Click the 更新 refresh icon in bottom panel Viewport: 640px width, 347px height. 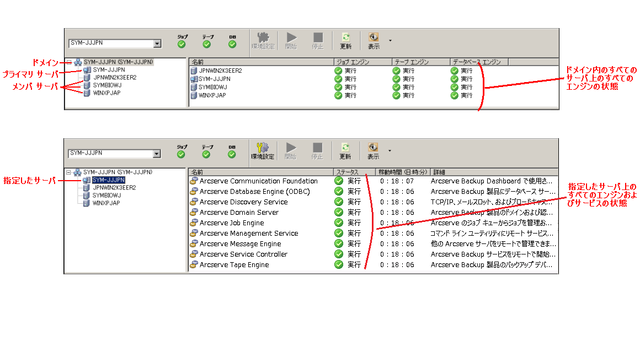point(345,148)
